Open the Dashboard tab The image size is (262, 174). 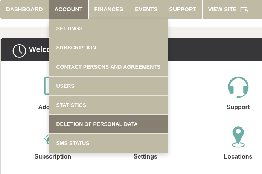(24, 9)
